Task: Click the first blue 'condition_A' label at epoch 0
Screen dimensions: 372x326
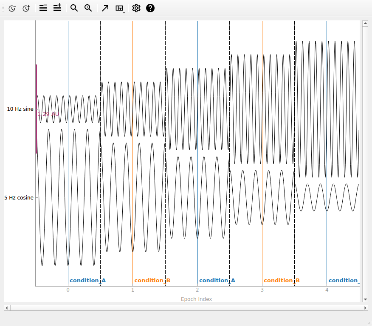Action: point(88,281)
